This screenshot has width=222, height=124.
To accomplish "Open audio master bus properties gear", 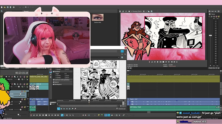I will point(210,11).
